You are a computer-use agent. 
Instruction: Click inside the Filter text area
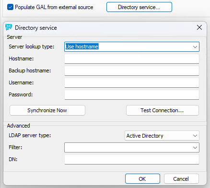coord(128,148)
